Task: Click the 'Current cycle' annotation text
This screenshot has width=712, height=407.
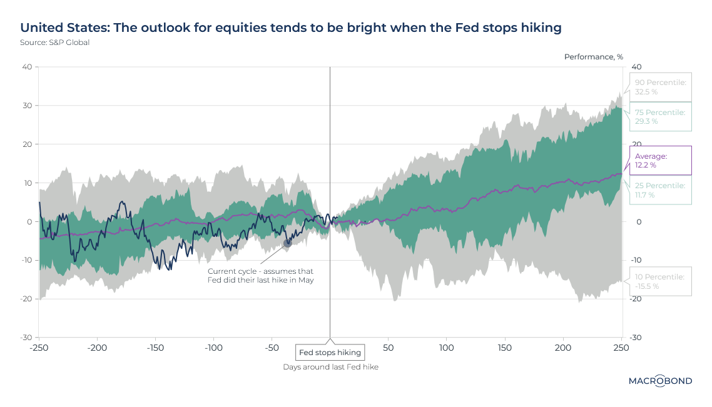Action: (x=260, y=276)
